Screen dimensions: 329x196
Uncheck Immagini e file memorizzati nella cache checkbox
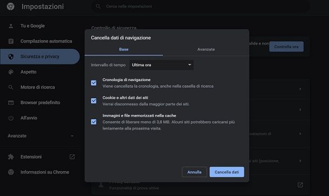tap(94, 122)
